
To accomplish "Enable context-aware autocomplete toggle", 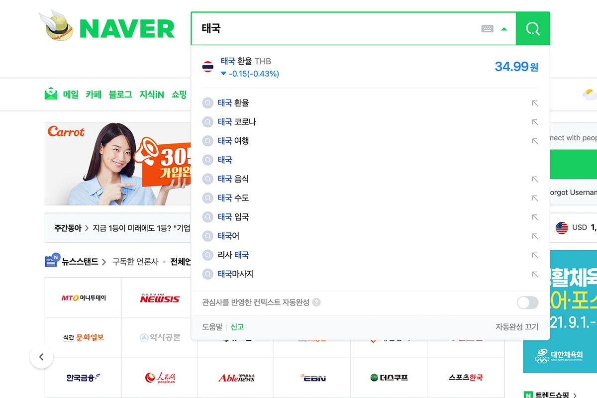I will [x=527, y=302].
